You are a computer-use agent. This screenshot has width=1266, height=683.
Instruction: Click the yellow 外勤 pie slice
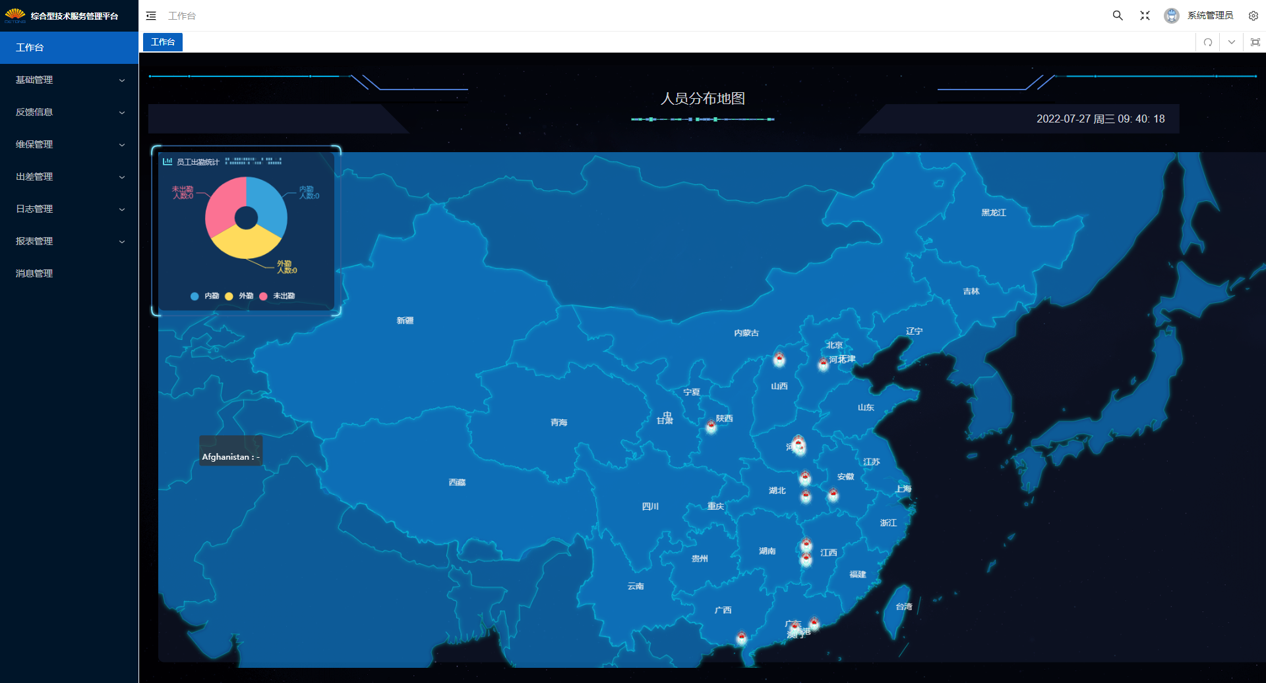pyautogui.click(x=245, y=244)
